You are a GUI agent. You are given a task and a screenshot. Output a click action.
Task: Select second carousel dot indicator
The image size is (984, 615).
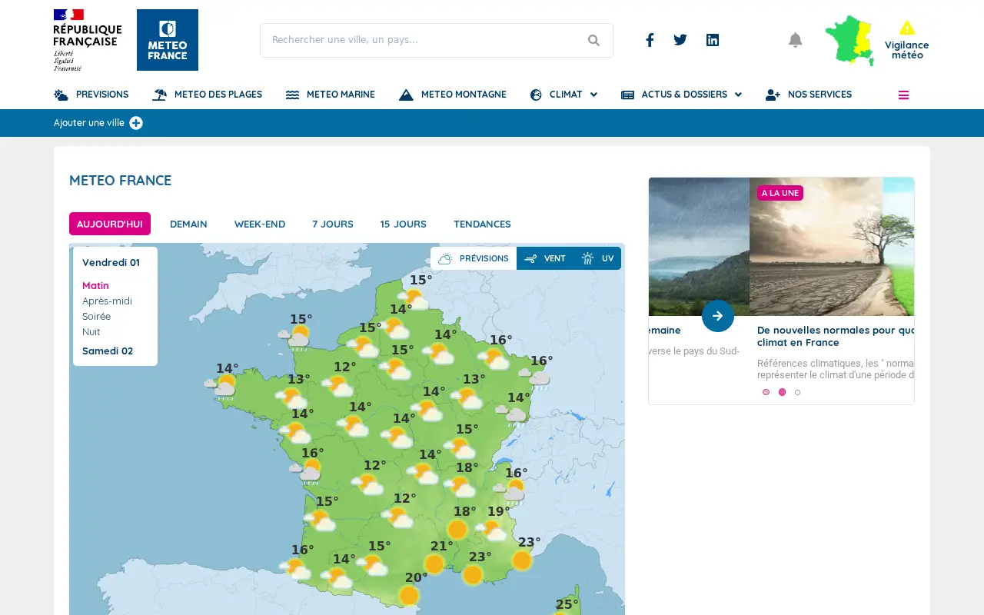tap(782, 392)
